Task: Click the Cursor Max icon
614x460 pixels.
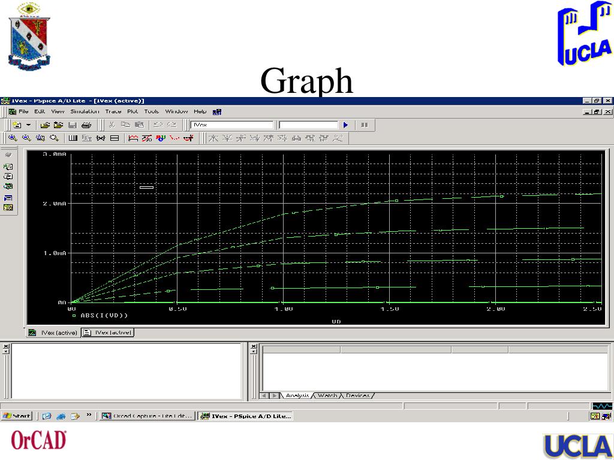Action: [269, 138]
